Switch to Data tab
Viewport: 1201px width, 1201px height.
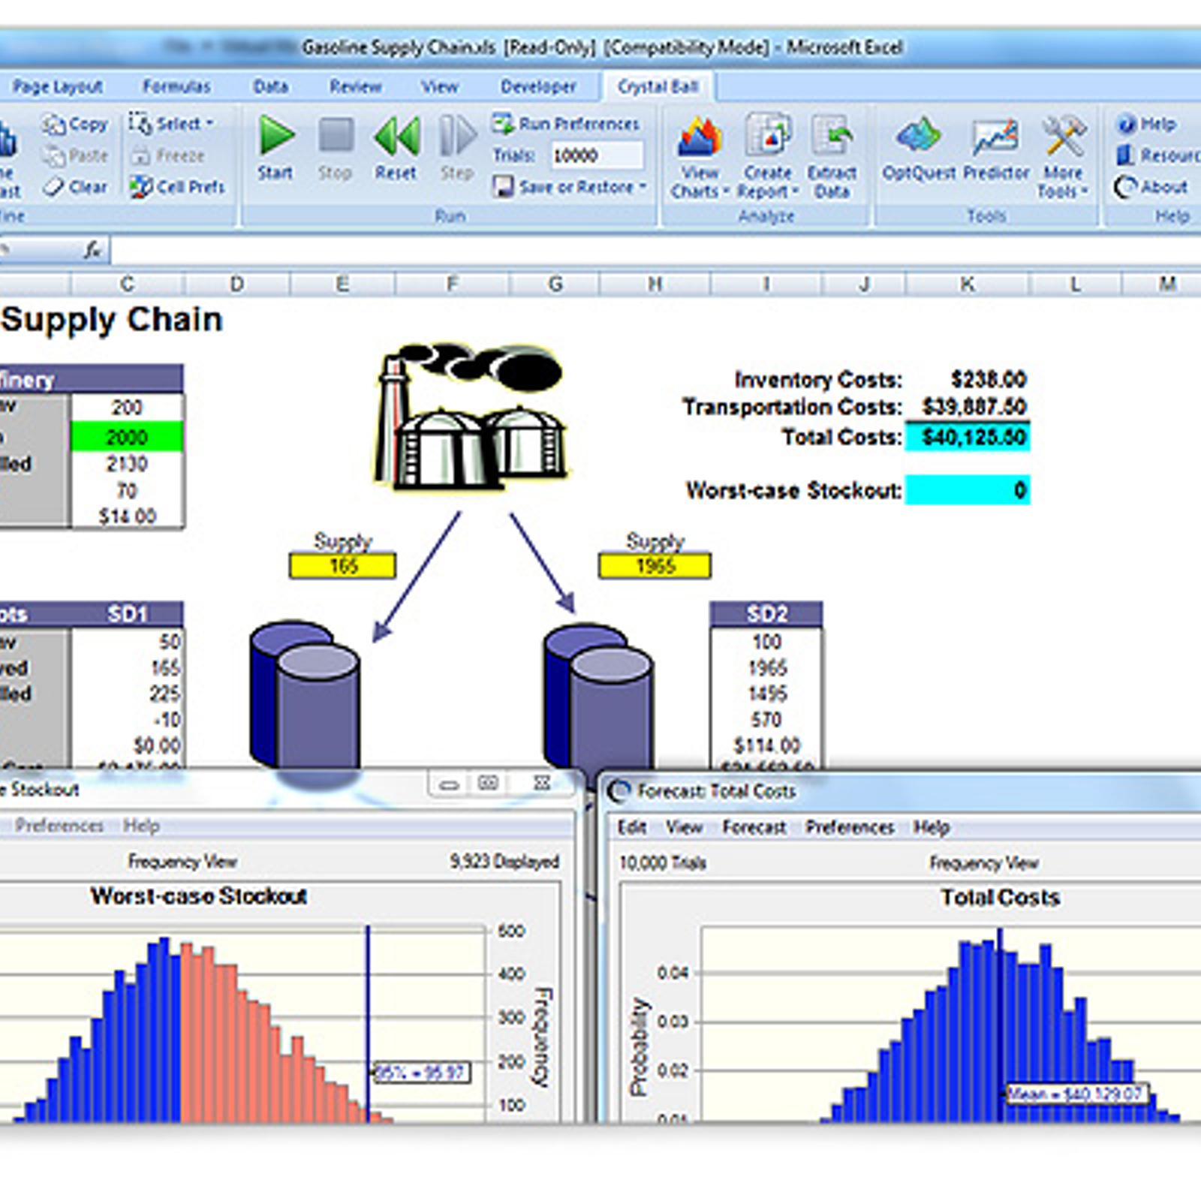[x=271, y=87]
